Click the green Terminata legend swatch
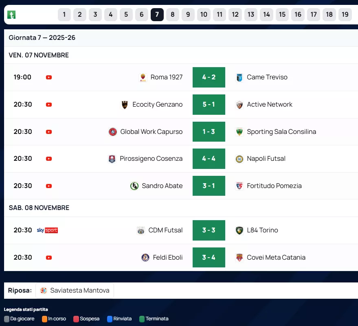 [x=142, y=319]
